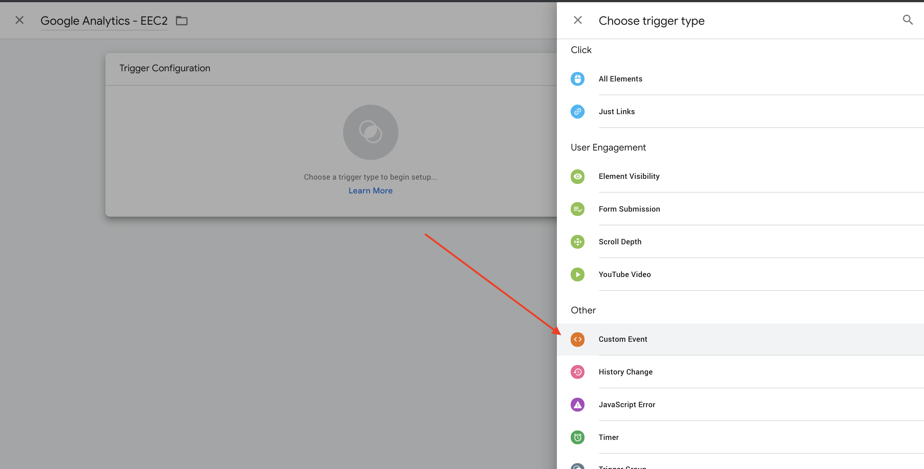Open the Learn More link

370,191
